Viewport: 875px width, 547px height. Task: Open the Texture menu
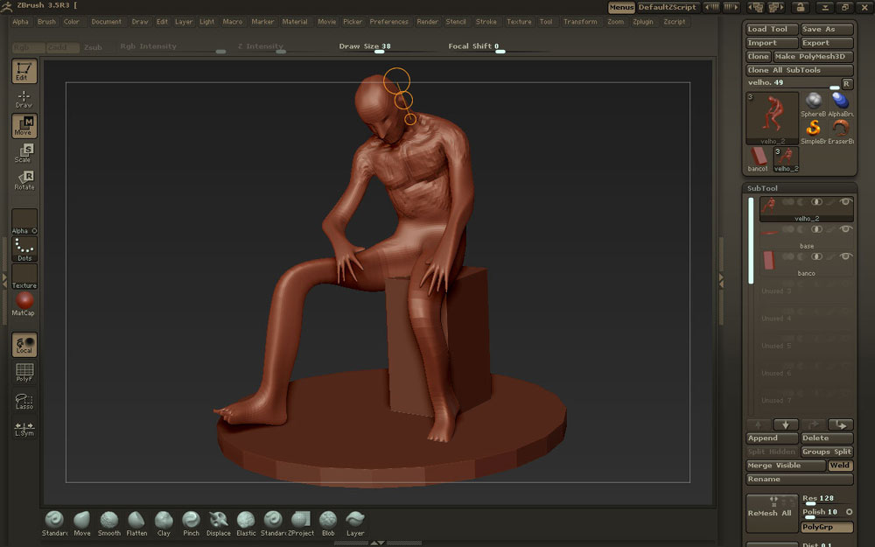519,22
